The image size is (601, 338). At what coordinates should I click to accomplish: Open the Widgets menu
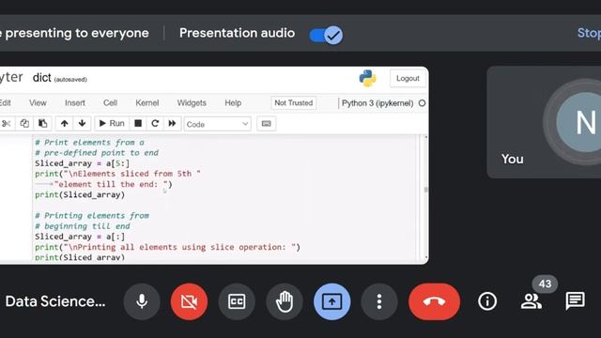pyautogui.click(x=192, y=102)
